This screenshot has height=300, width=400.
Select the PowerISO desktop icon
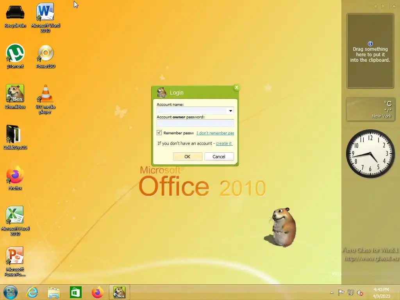click(x=45, y=57)
